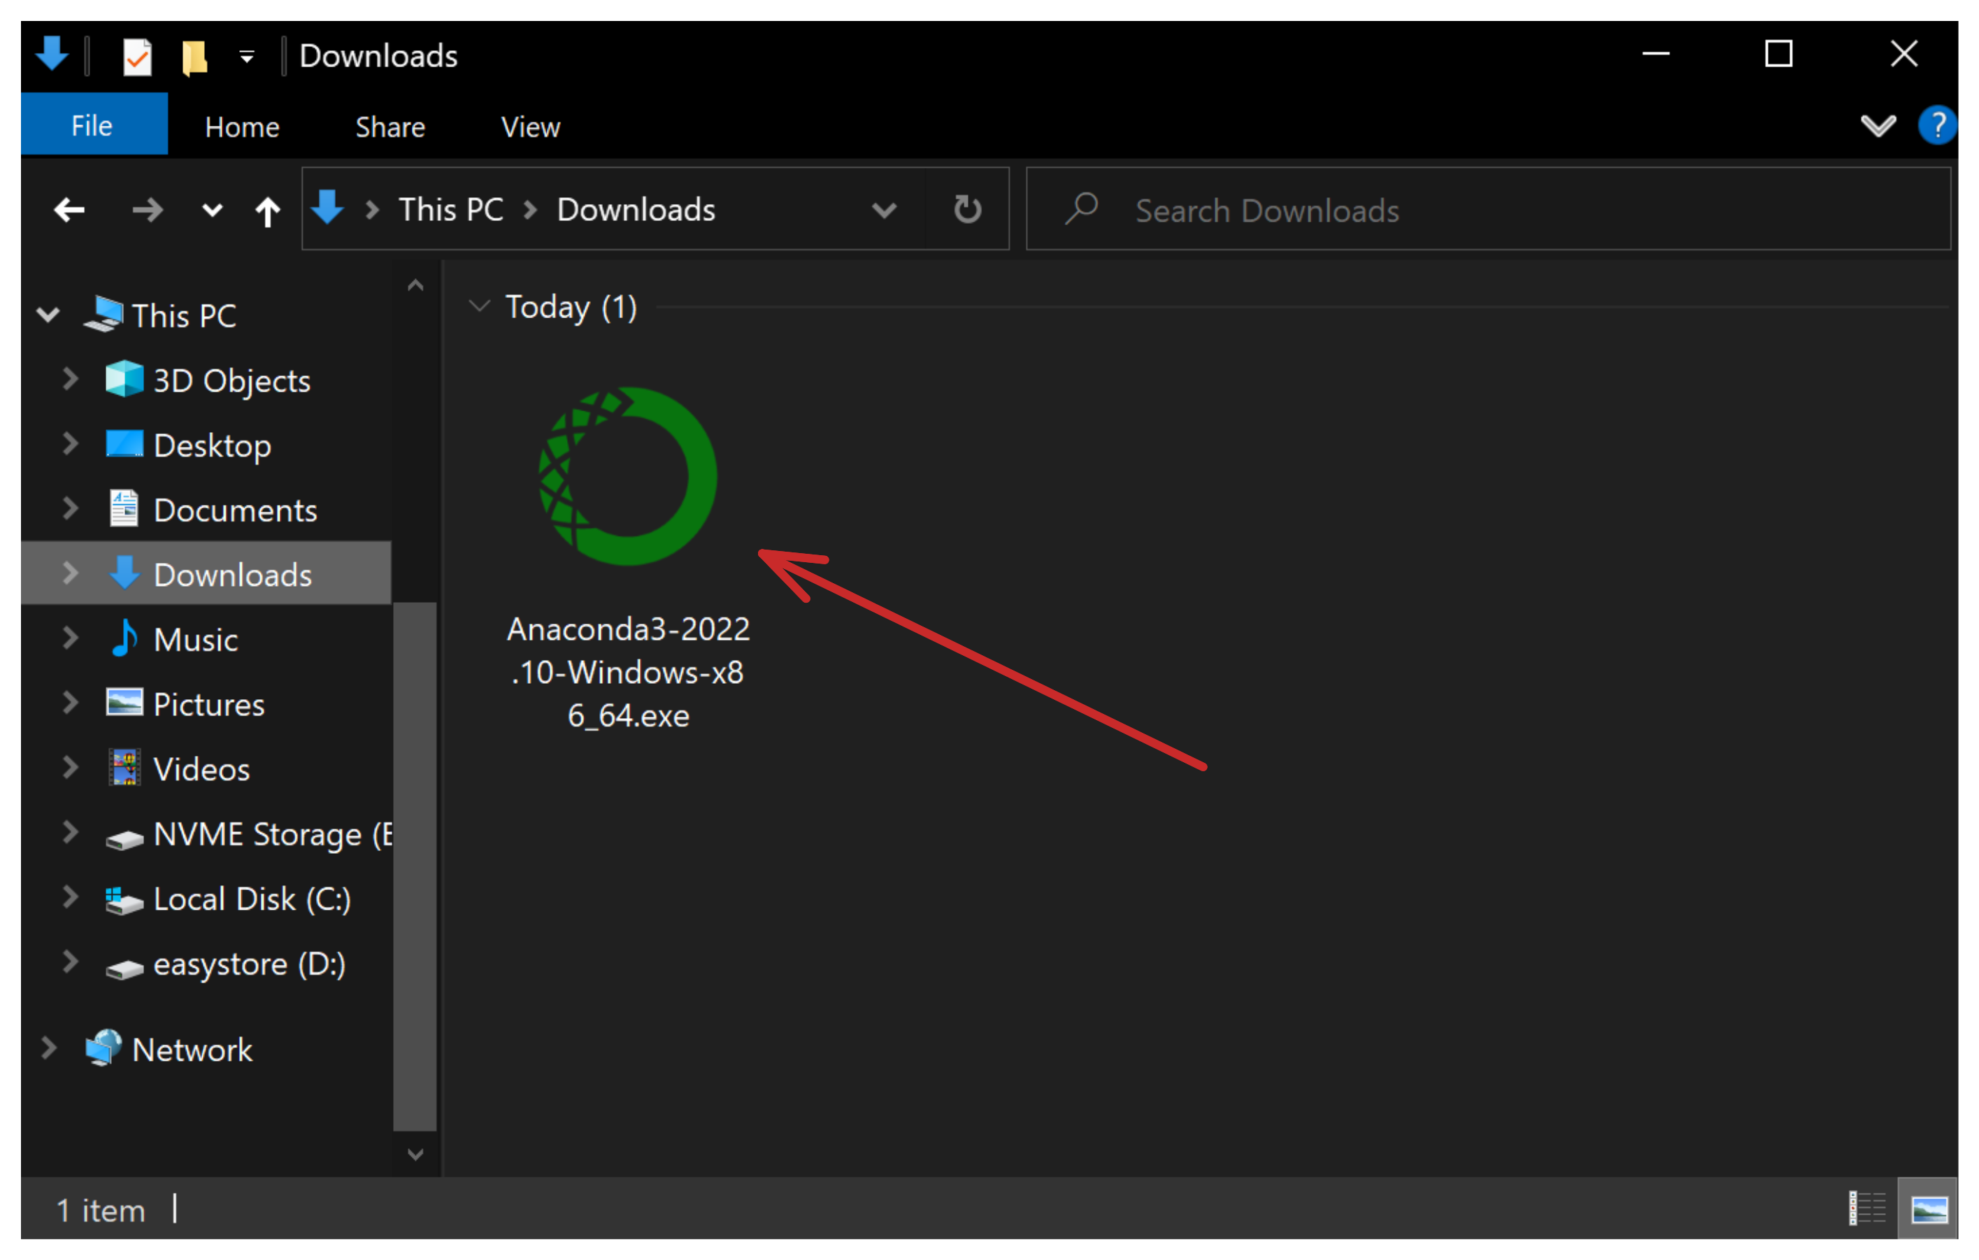Expand the Network tree node

48,1048
